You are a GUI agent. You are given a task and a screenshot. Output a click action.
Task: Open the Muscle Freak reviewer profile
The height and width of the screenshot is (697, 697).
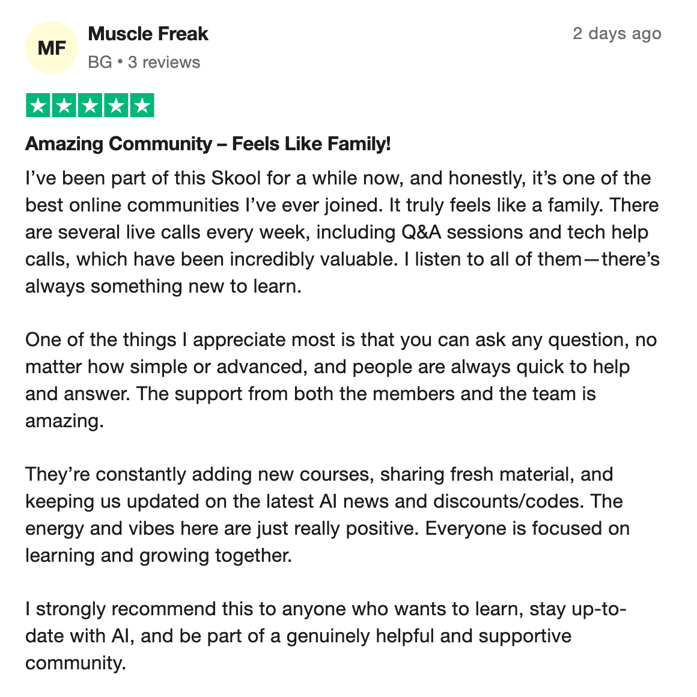[x=148, y=34]
